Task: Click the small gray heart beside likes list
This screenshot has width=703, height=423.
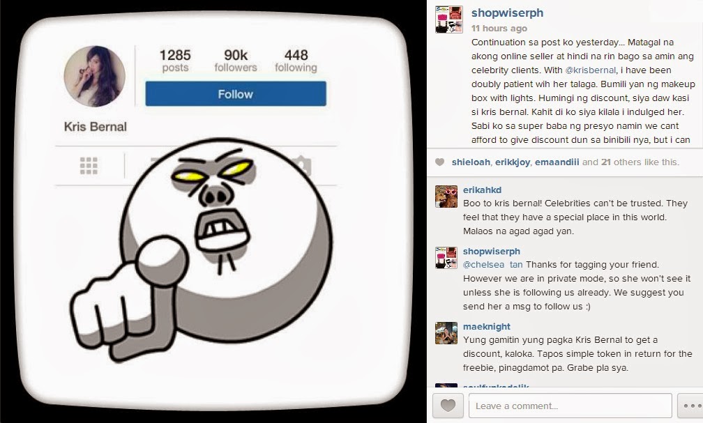Action: (x=440, y=162)
